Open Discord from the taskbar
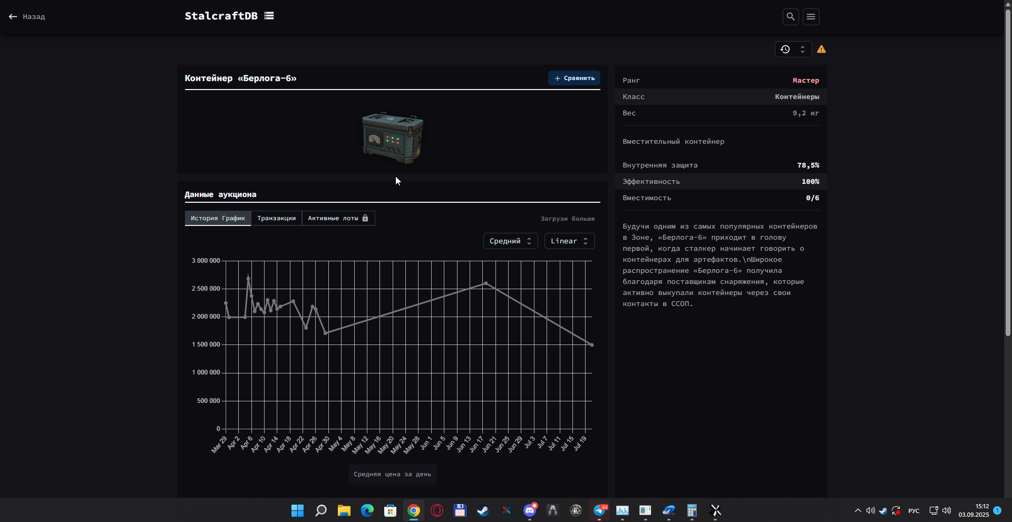 530,510
